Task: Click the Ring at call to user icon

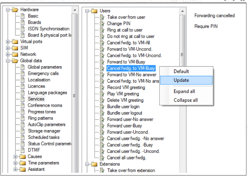Action: (x=102, y=30)
